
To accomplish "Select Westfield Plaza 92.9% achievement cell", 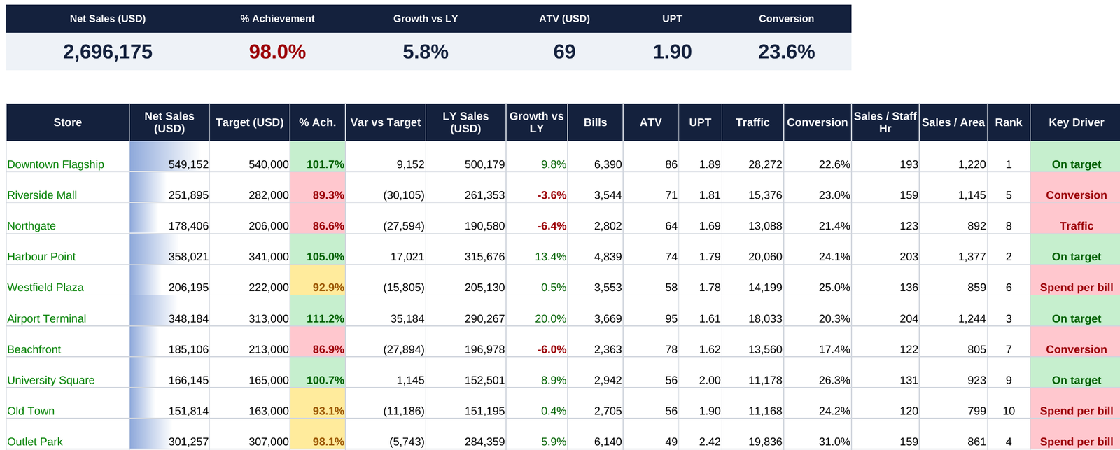I will pos(318,280).
